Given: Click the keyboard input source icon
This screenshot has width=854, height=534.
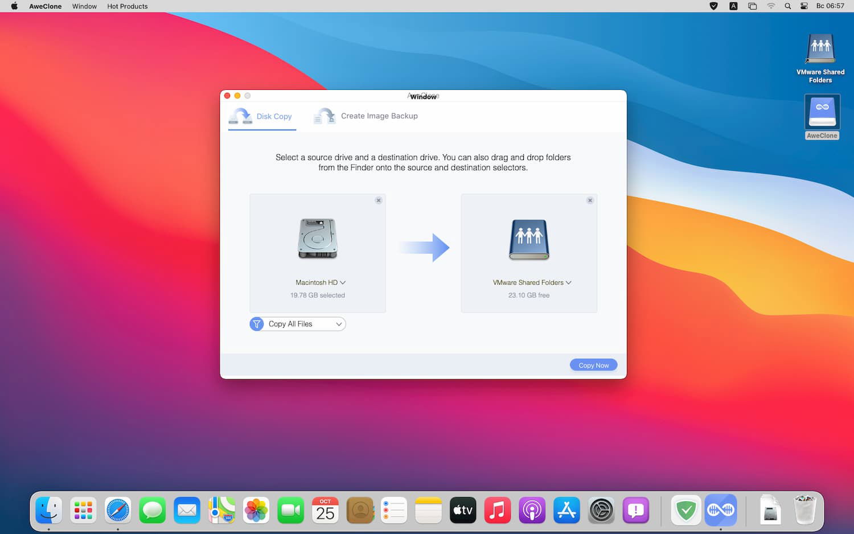Looking at the screenshot, I should pos(733,6).
